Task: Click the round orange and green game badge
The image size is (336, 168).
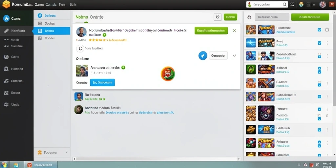Action: pyautogui.click(x=168, y=74)
